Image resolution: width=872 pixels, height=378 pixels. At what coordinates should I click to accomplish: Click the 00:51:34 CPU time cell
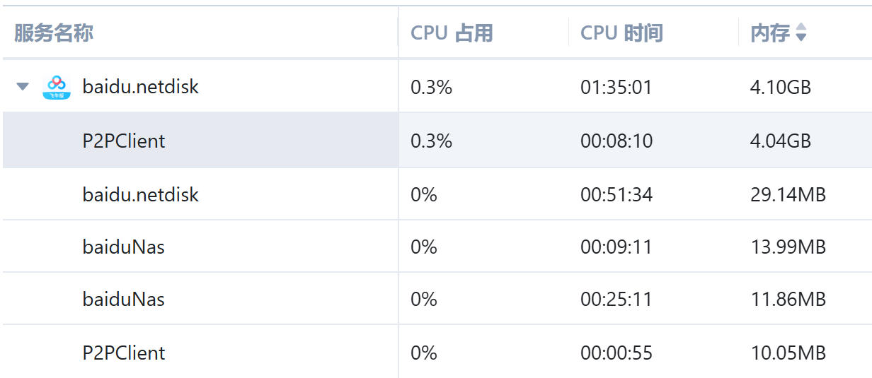click(x=616, y=194)
